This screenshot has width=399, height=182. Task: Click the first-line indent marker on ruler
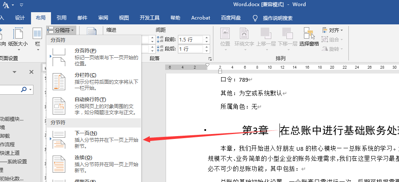click(x=207, y=65)
